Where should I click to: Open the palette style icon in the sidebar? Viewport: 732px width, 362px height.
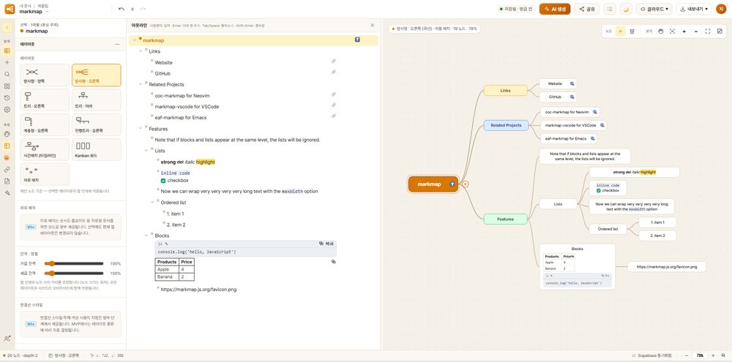[7, 134]
